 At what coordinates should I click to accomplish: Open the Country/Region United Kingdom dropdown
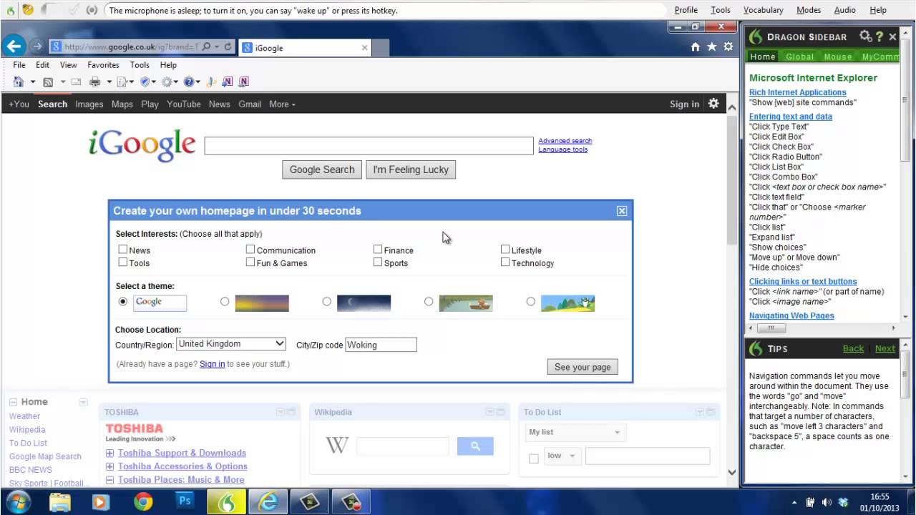(x=231, y=344)
